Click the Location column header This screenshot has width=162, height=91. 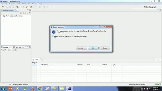point(106,65)
